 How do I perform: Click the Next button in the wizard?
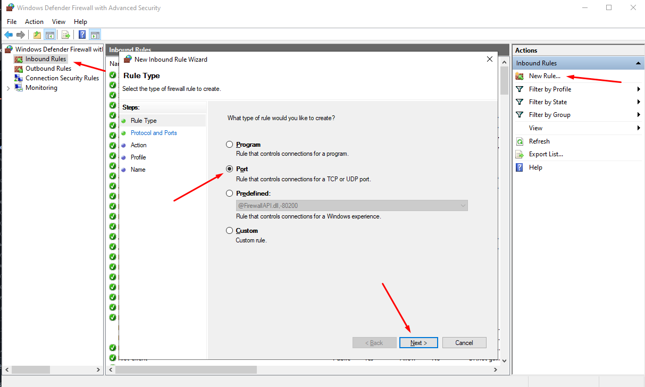coord(418,343)
